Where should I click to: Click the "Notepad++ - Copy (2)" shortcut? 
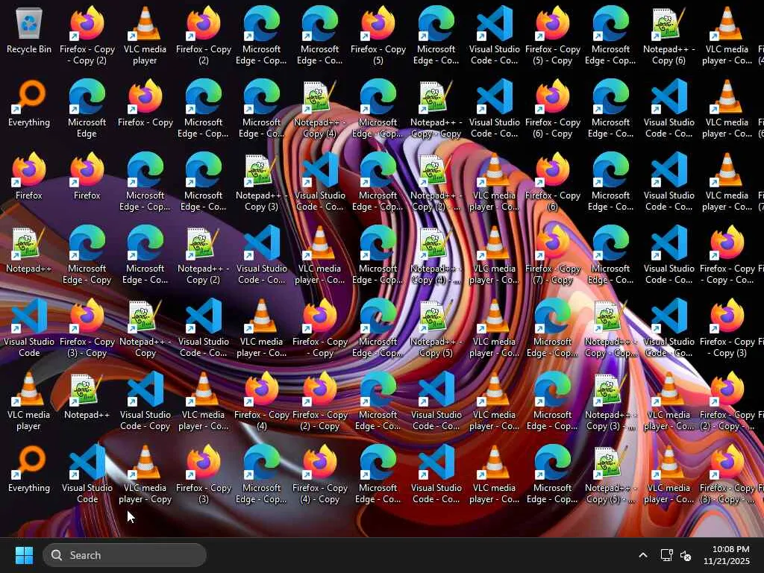[x=204, y=255]
